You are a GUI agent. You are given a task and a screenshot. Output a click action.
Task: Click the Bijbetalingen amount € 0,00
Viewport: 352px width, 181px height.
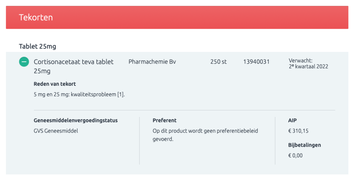[x=295, y=155]
